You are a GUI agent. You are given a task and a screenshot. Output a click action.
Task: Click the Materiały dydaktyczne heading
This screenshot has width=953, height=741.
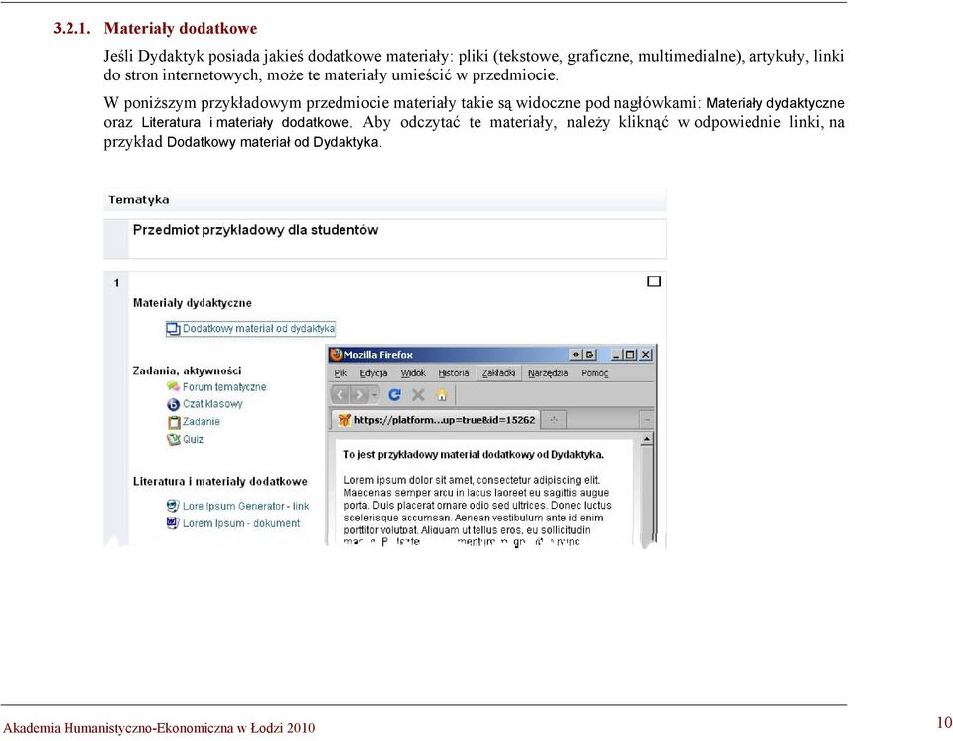click(192, 303)
